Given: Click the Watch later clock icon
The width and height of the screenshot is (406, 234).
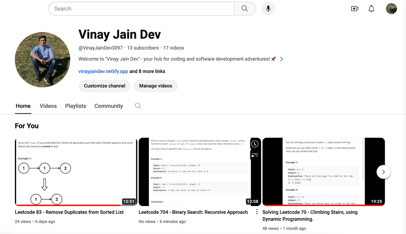Looking at the screenshot, I should point(255,144).
